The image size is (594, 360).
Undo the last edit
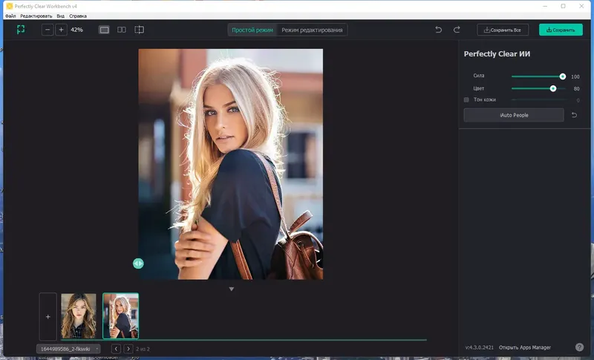[438, 30]
